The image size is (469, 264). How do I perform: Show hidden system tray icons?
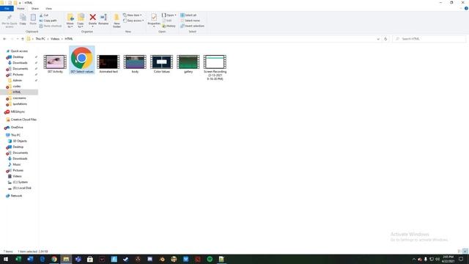pos(414,259)
